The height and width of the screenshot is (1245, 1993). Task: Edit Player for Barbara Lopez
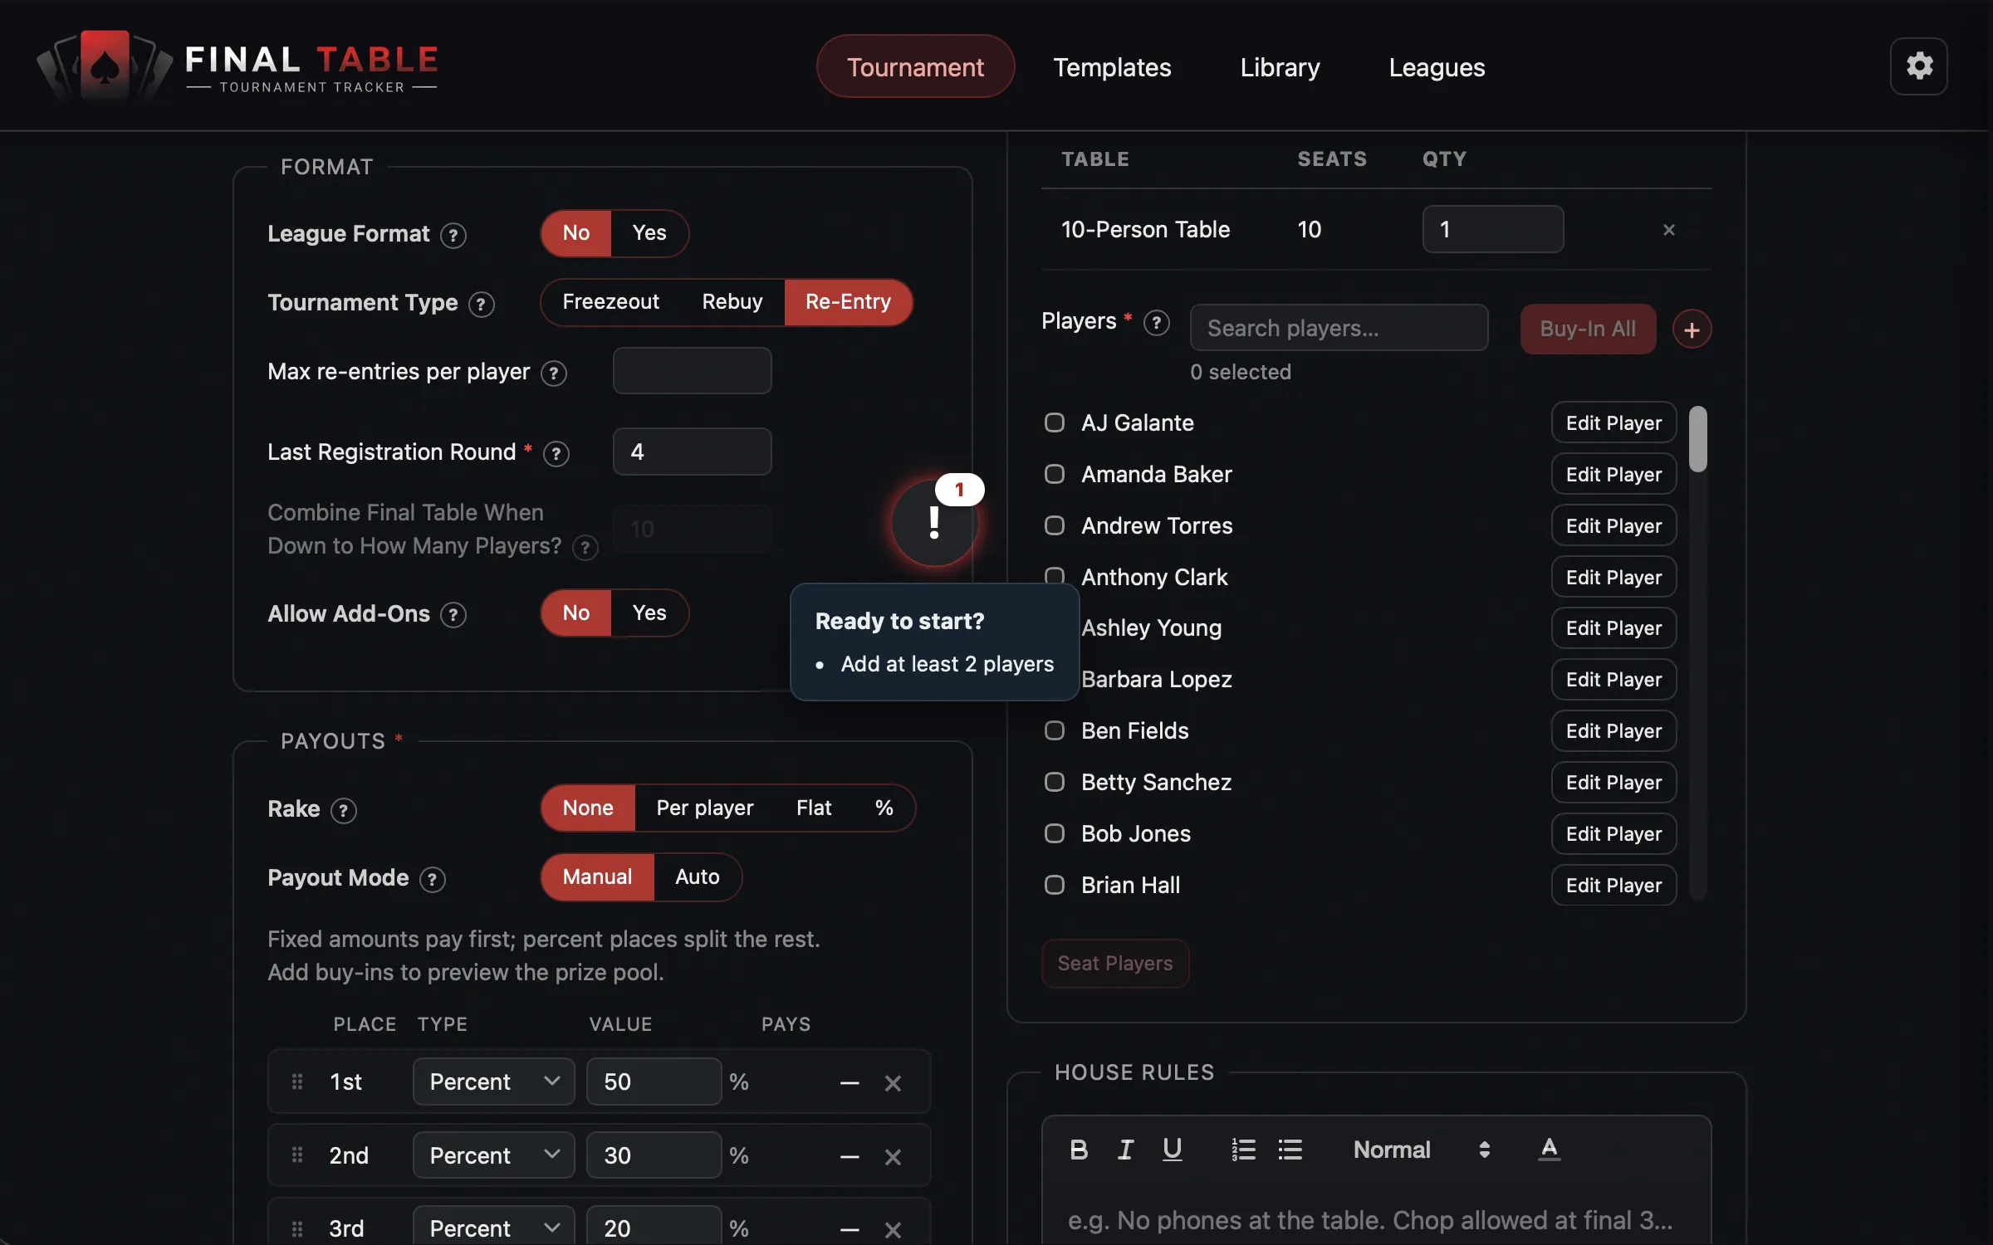point(1613,680)
